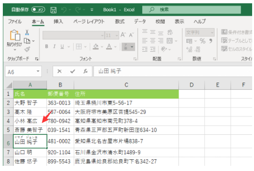The image size is (254, 171).
Task: Open the 挿入 tab
Action: click(58, 22)
